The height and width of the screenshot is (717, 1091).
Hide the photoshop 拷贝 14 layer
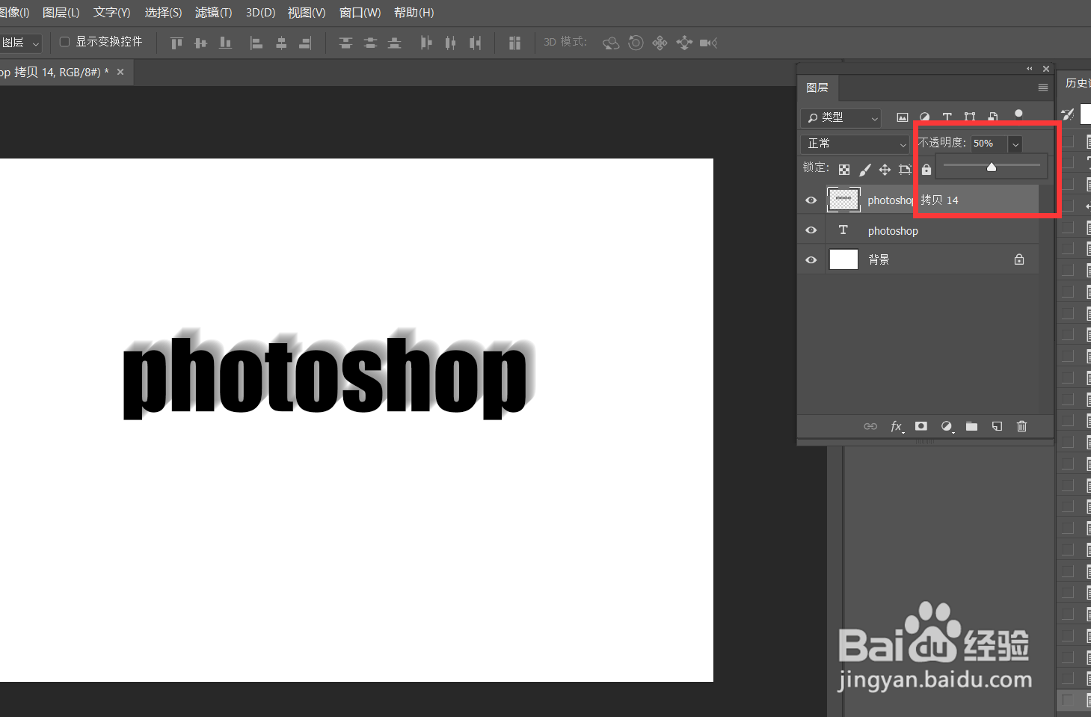click(811, 200)
